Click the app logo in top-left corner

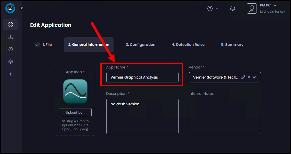(x=10, y=8)
